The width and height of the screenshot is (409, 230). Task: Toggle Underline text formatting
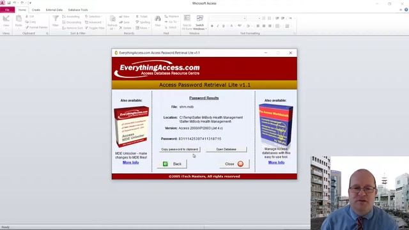(x=224, y=26)
